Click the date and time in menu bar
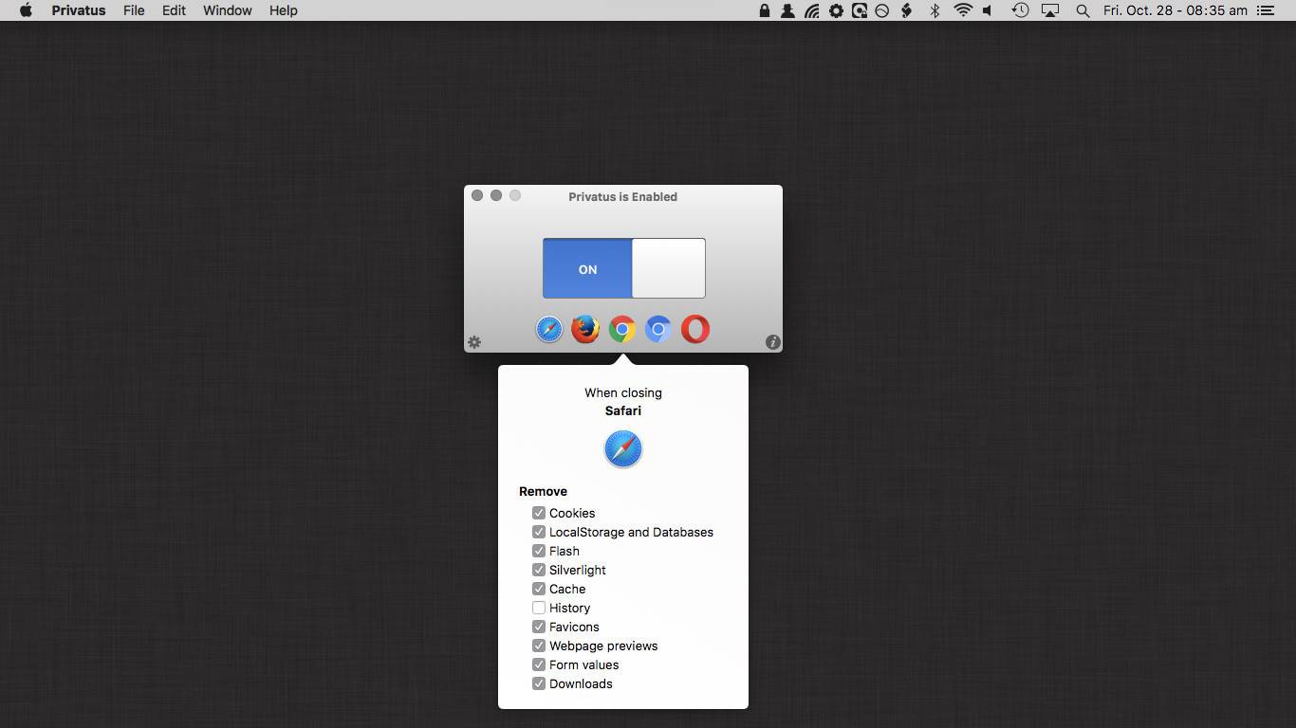The width and height of the screenshot is (1296, 728). coord(1176,10)
